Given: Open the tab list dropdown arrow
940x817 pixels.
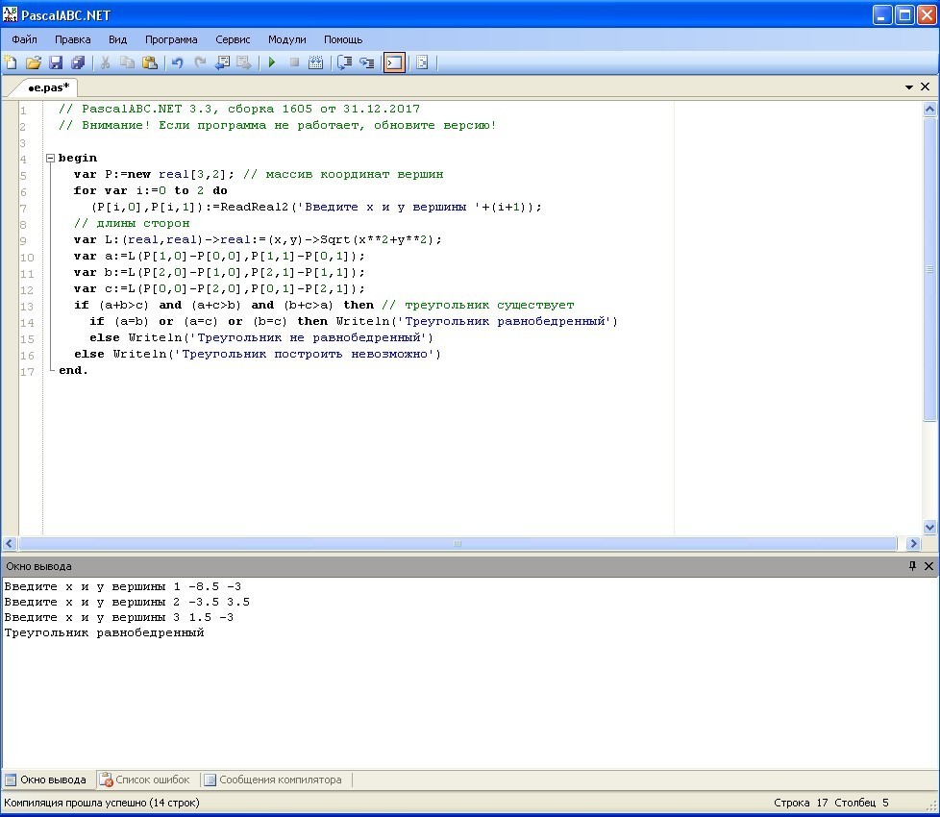Looking at the screenshot, I should click(x=909, y=87).
